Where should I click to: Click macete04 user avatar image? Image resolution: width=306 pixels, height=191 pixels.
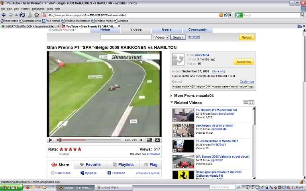click(178, 60)
